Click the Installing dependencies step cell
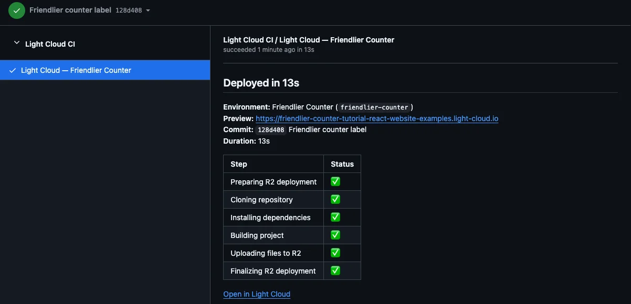This screenshot has width=631, height=304. pyautogui.click(x=274, y=218)
